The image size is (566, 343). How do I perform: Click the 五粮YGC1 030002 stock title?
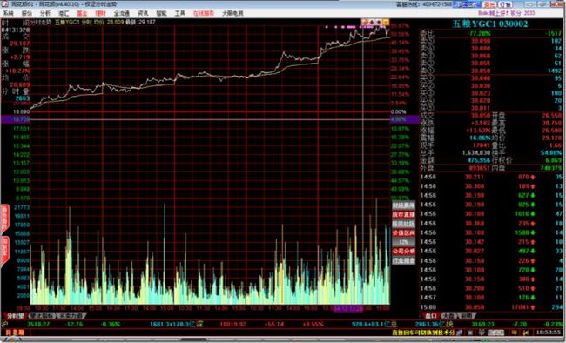click(490, 24)
